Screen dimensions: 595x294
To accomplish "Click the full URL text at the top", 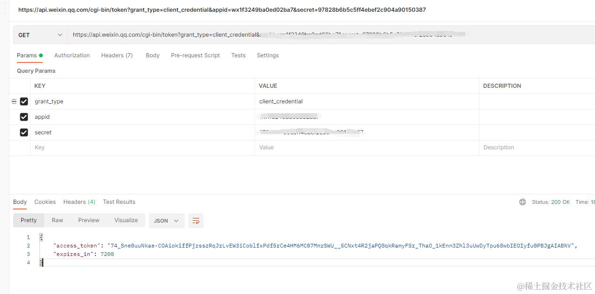I will (222, 10).
